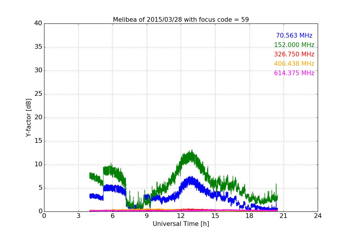This screenshot has height=235, width=353.
Task: Select the magenta 614.375 MHz legend label
Action: (294, 73)
